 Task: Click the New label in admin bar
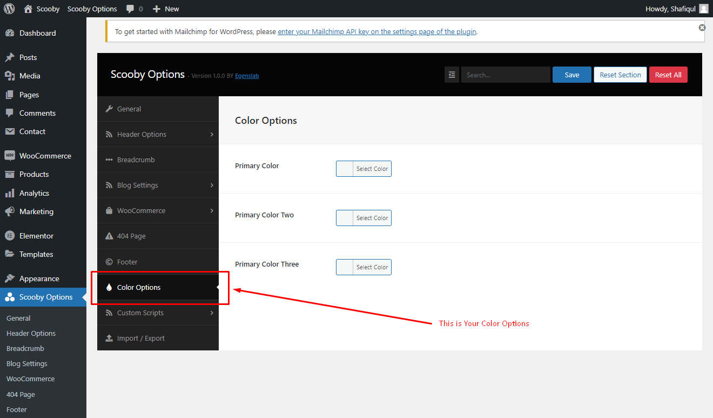(172, 9)
